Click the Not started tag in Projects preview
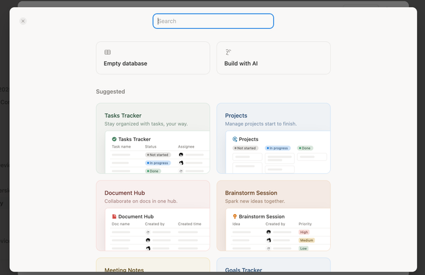The image size is (425, 275). tap(246, 148)
